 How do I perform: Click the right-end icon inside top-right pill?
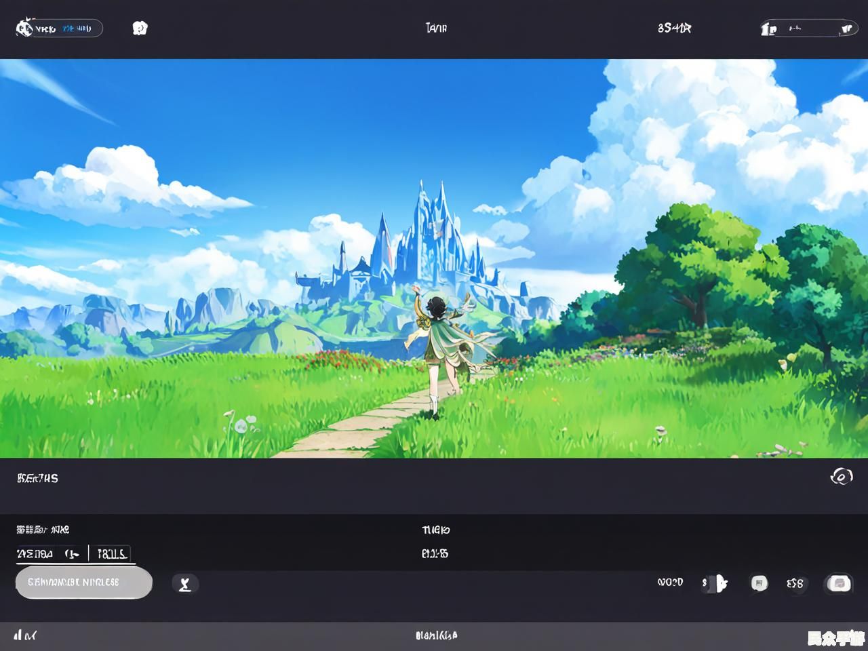[846, 28]
